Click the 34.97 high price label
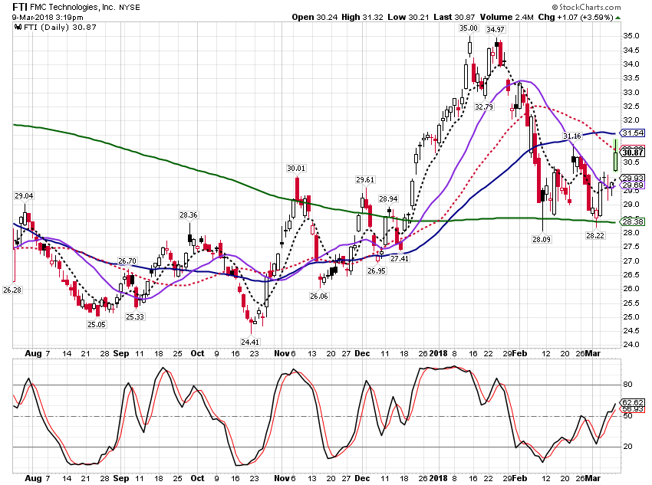The width and height of the screenshot is (652, 485). click(x=496, y=29)
